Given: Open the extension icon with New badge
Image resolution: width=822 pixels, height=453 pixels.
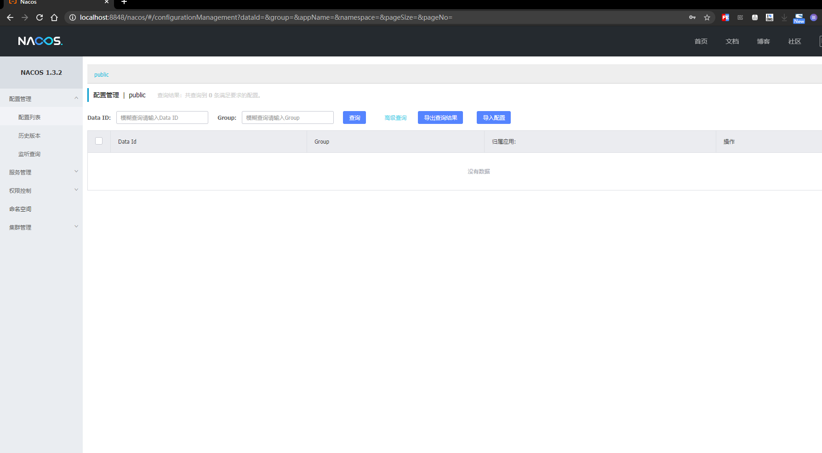Looking at the screenshot, I should 799,18.
